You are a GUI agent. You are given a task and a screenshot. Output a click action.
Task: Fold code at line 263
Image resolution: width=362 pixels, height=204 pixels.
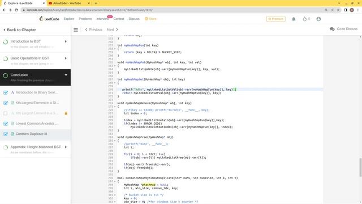(x=115, y=66)
